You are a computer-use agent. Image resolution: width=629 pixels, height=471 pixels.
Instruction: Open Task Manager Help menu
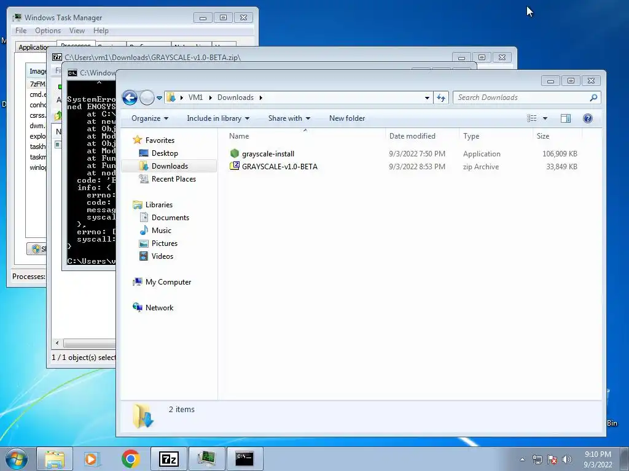click(101, 31)
